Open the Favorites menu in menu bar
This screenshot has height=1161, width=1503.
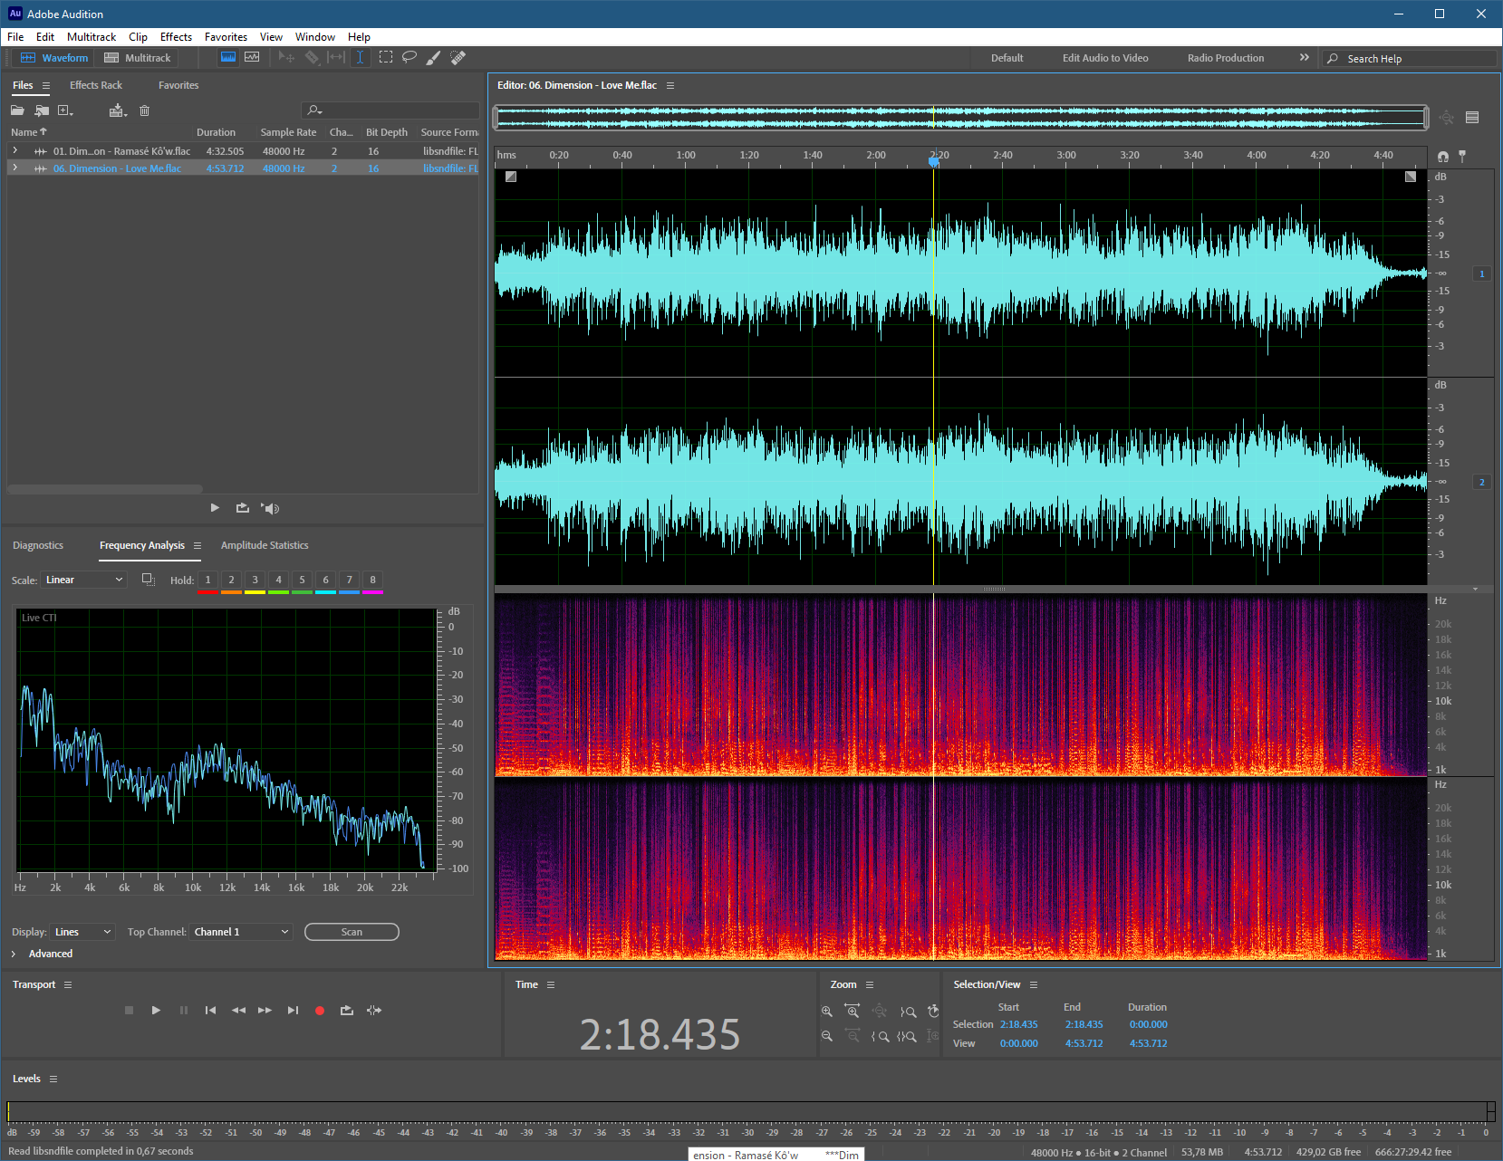(x=226, y=37)
